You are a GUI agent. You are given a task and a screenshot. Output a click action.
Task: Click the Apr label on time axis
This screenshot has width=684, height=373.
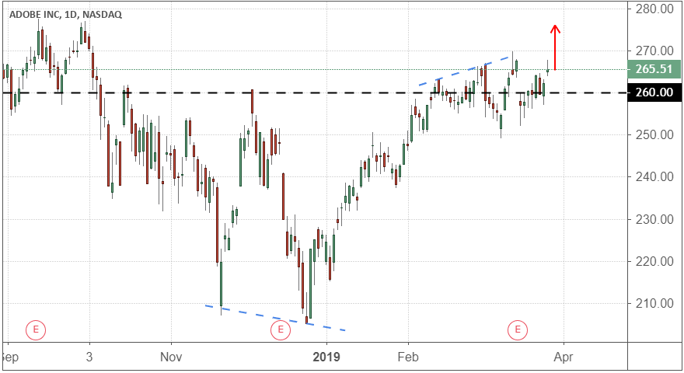(x=564, y=358)
